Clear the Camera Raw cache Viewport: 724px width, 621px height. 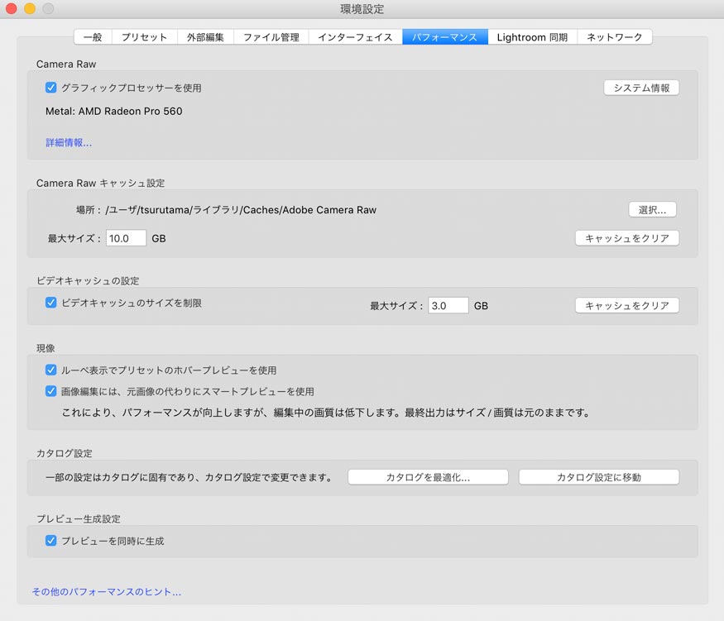[626, 238]
